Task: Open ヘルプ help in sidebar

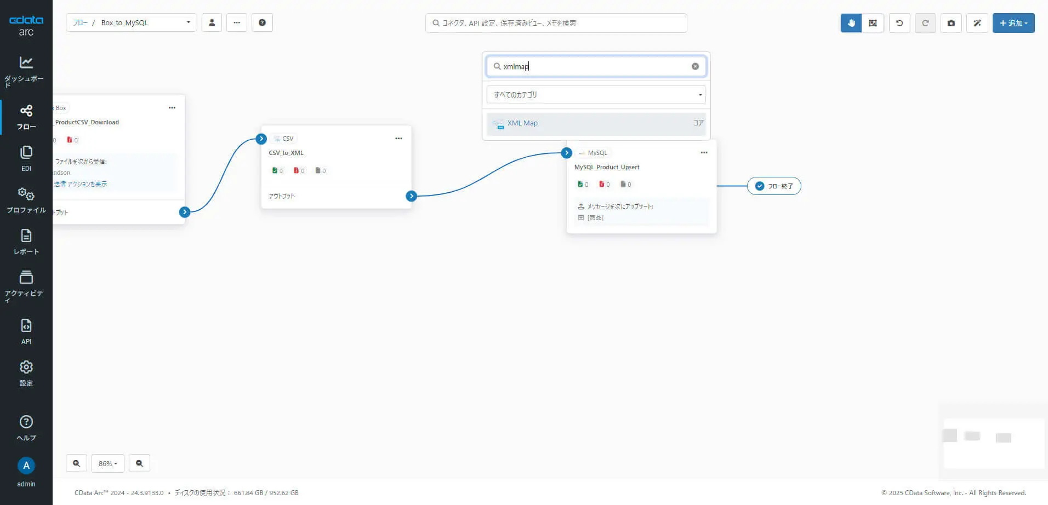Action: click(x=26, y=428)
